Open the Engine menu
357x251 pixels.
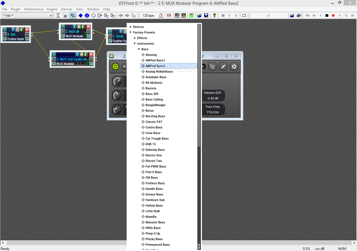[52, 9]
